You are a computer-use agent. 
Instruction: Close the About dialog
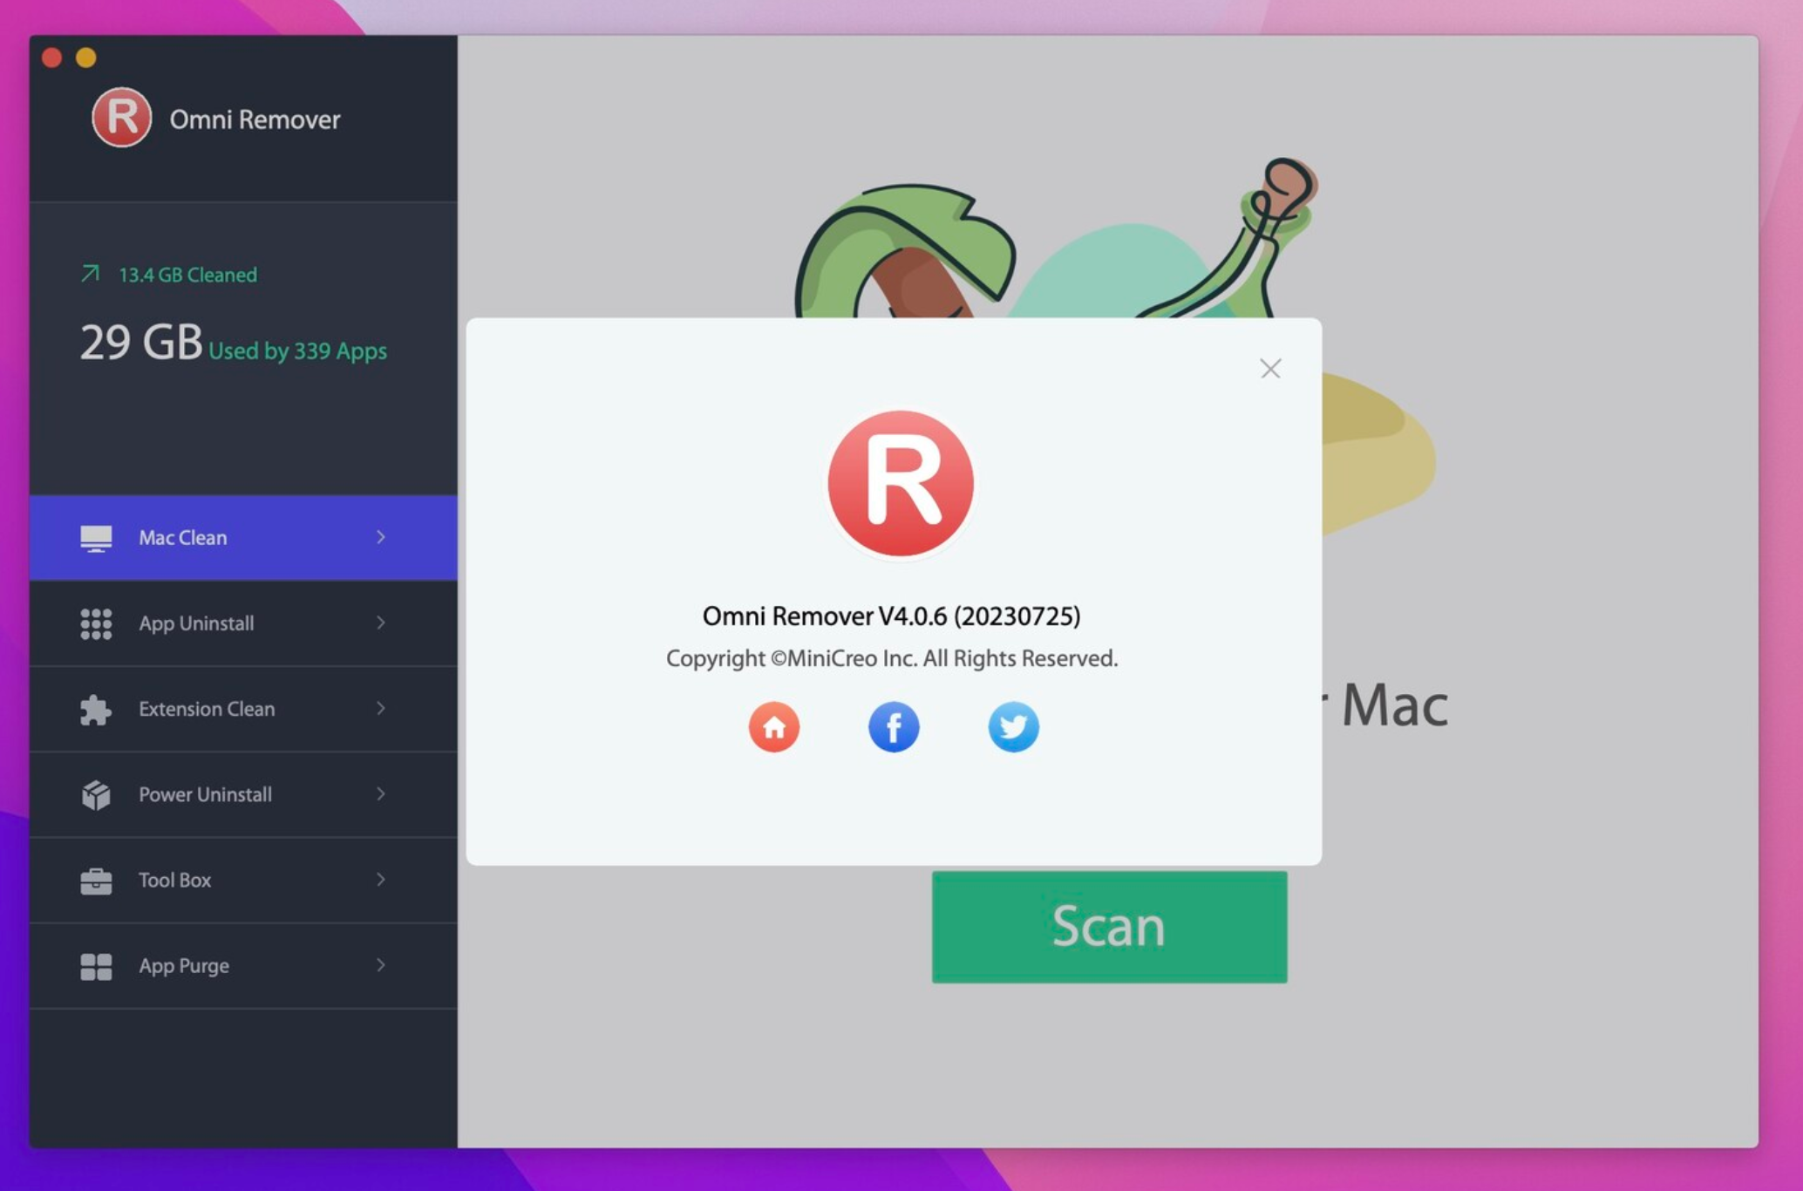tap(1270, 369)
